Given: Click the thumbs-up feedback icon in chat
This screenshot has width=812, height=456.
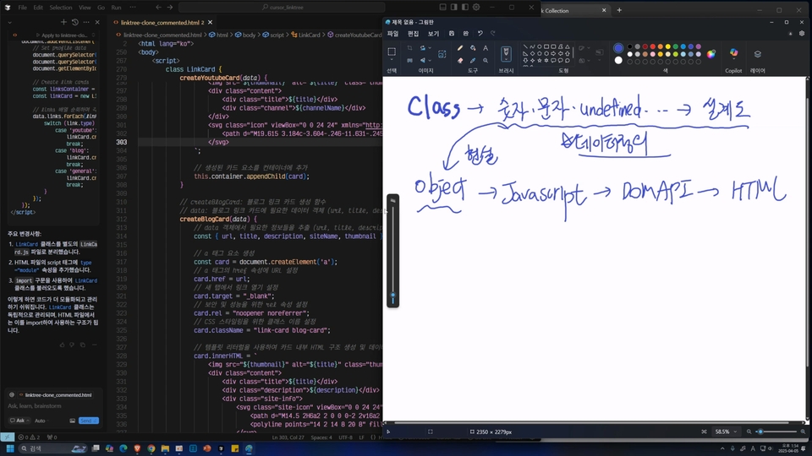Looking at the screenshot, I should point(63,345).
